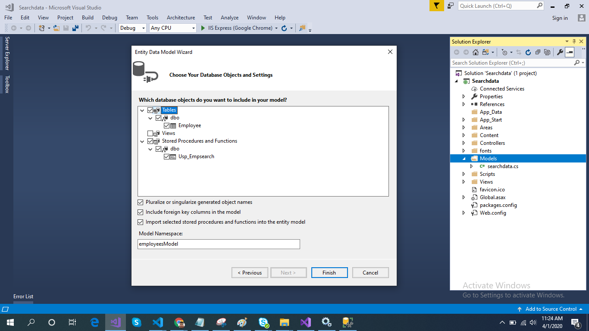The width and height of the screenshot is (589, 331).
Task: Click Collapse All in Solution Explorer
Action: tap(538, 52)
